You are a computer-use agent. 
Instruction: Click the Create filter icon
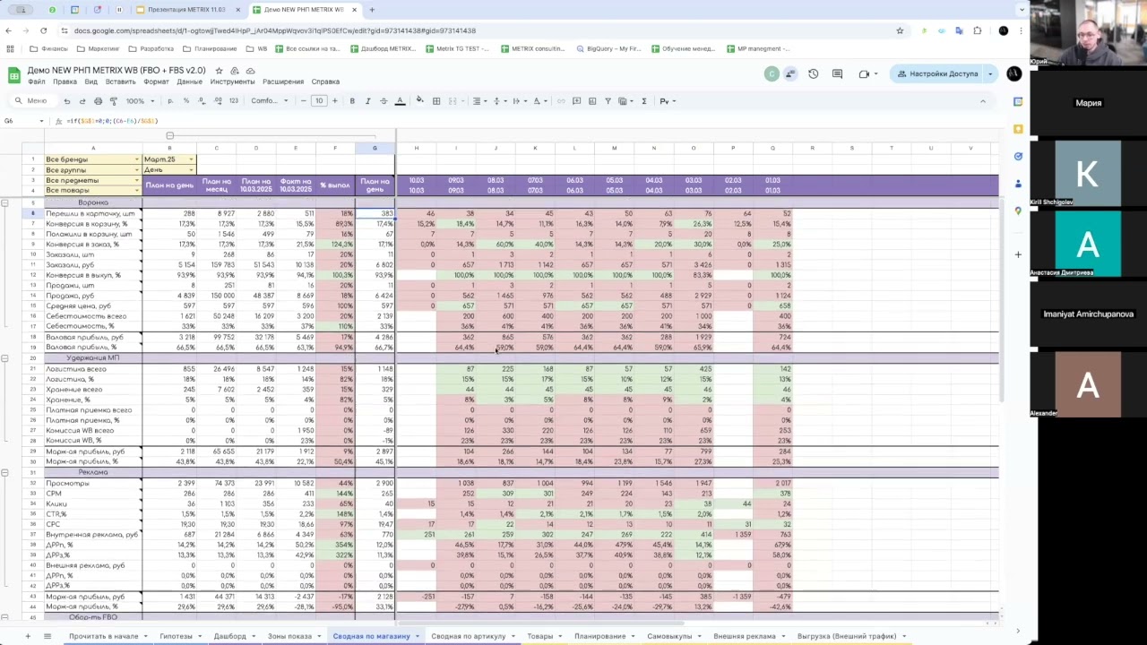[x=608, y=101]
